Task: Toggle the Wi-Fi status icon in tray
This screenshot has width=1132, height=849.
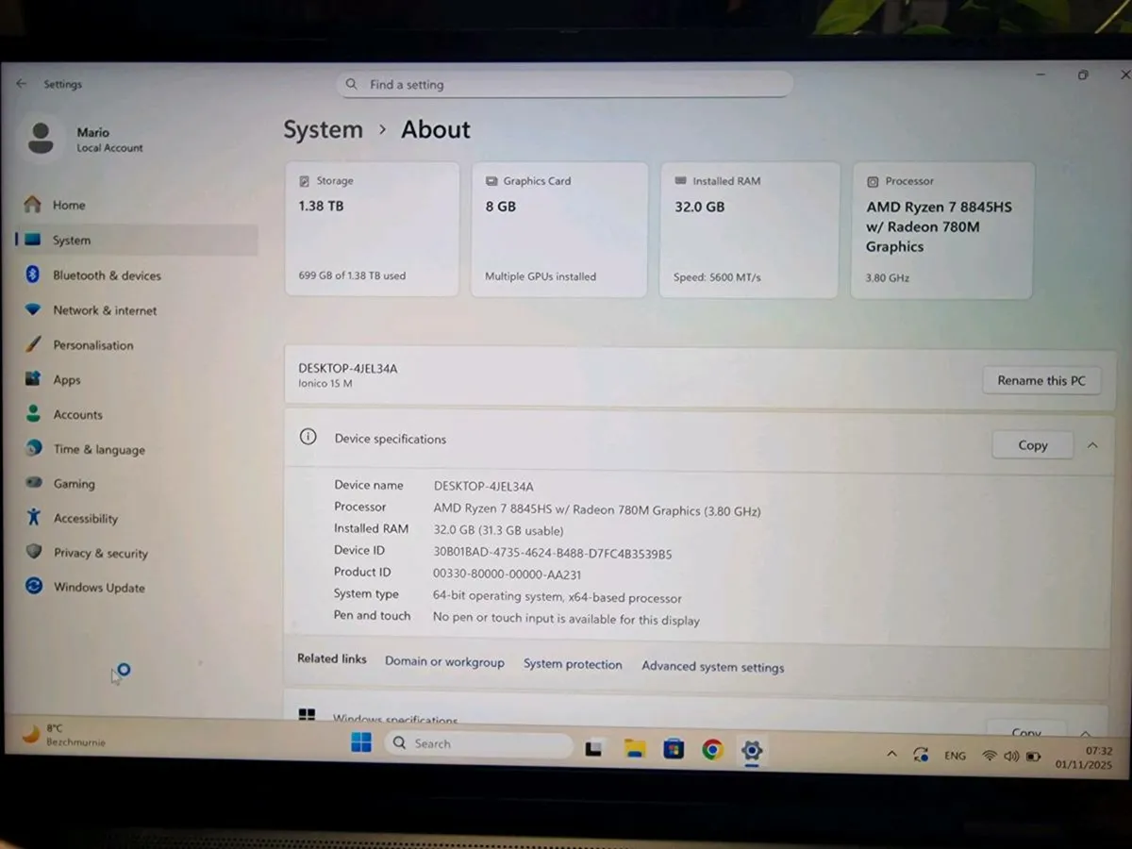Action: pyautogui.click(x=989, y=755)
